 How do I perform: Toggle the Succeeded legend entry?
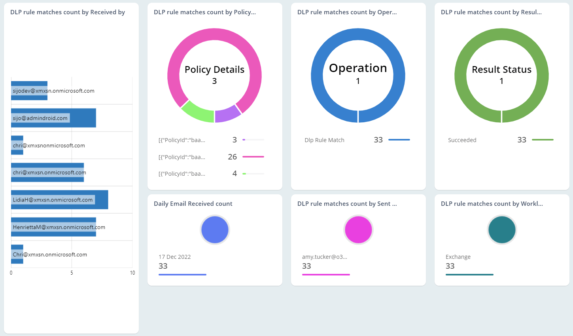pyautogui.click(x=462, y=140)
